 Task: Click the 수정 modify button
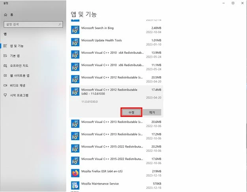(x=131, y=112)
